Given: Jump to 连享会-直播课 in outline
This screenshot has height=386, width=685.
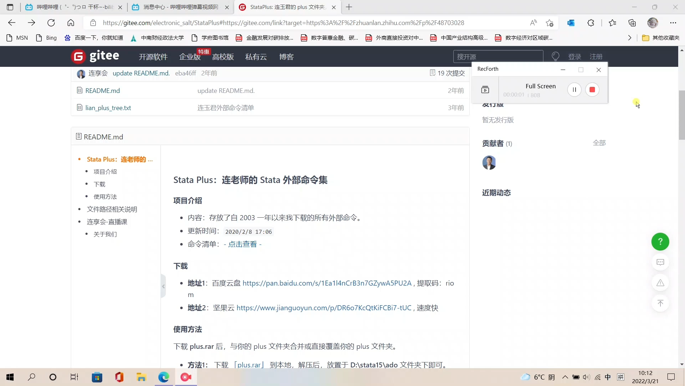Looking at the screenshot, I should tap(107, 222).
